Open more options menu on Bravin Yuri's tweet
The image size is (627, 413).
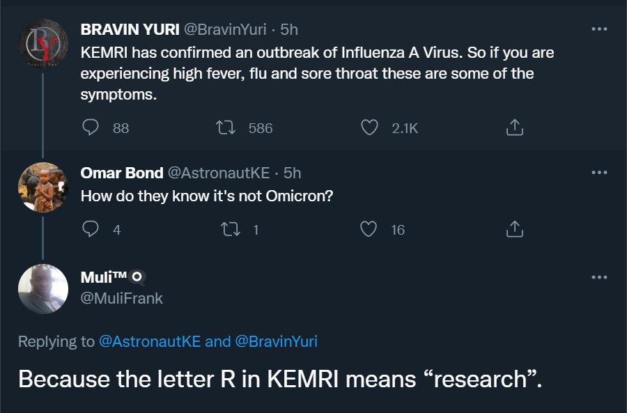coord(599,29)
